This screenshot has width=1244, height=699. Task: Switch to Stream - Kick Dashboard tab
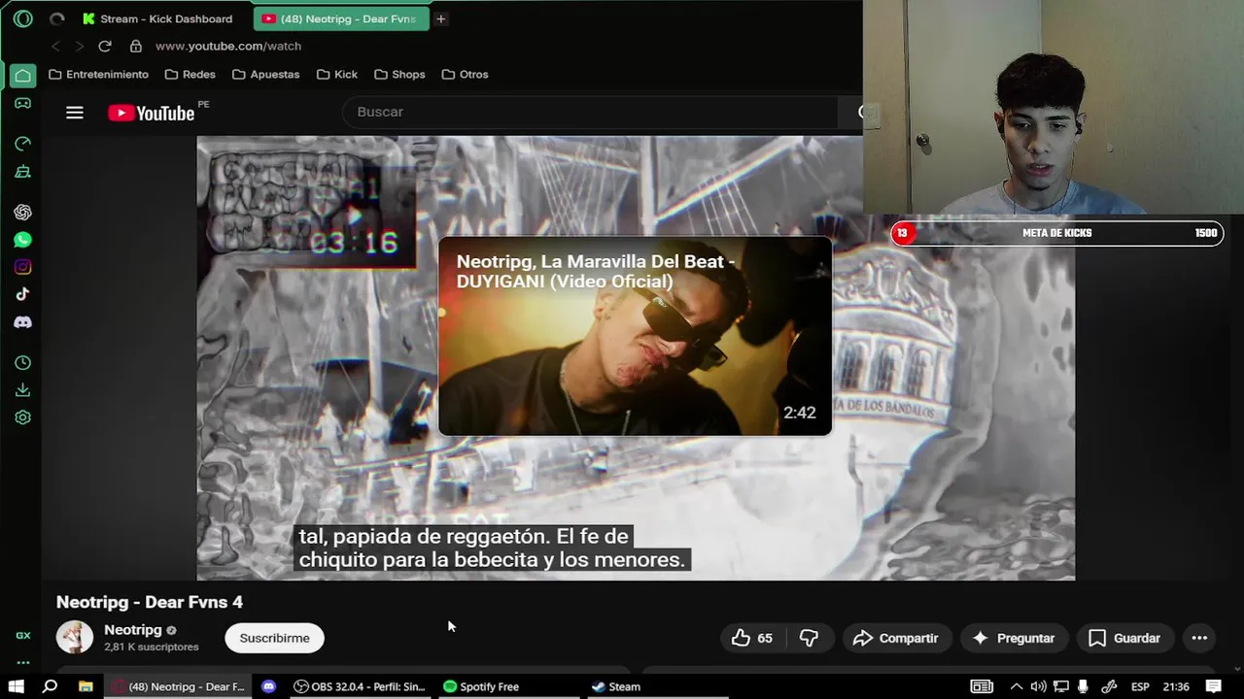(x=160, y=18)
